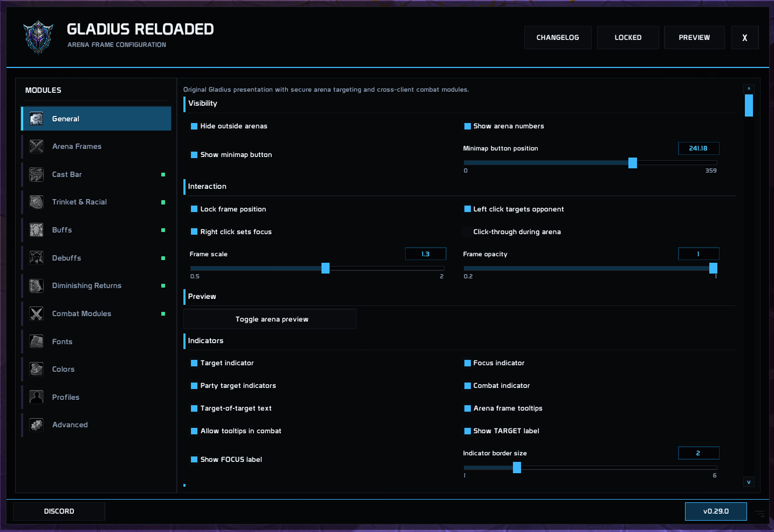Click the PREVIEW button in the header
Image resolution: width=774 pixels, height=532 pixels.
click(694, 38)
